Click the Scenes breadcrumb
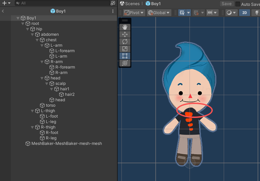The width and height of the screenshot is (260, 181). 130,4
